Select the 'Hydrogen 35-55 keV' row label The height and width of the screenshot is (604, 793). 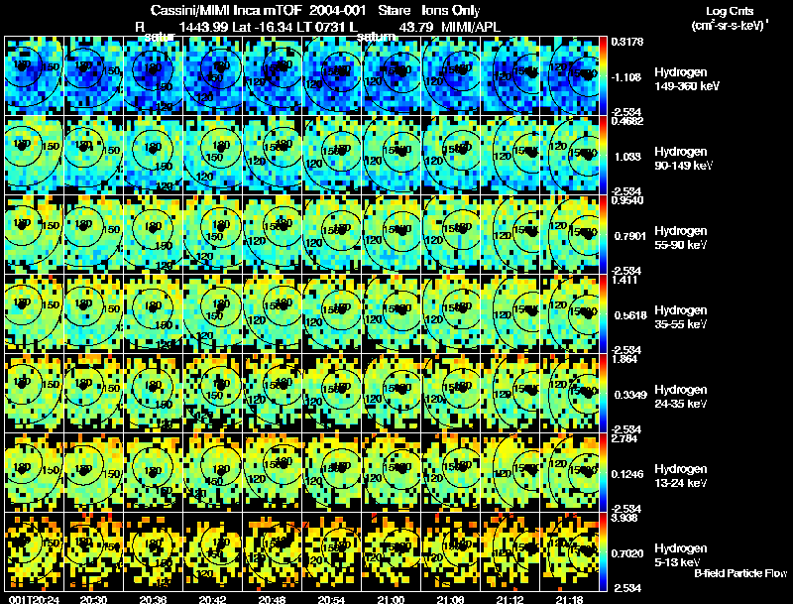681,317
